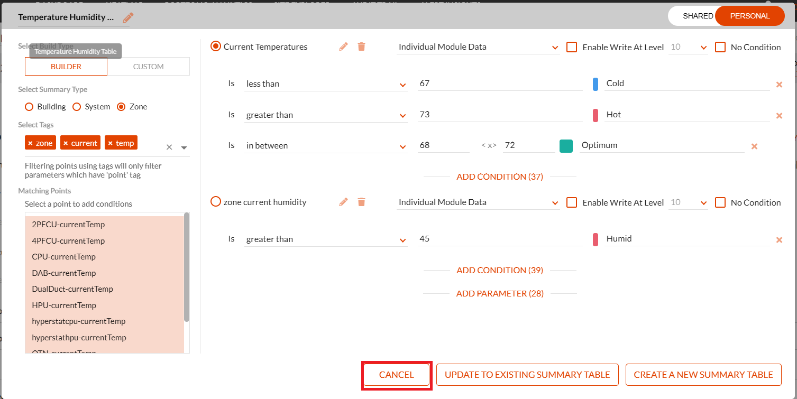Switch to SHARED mode
The height and width of the screenshot is (399, 797).
pos(698,16)
